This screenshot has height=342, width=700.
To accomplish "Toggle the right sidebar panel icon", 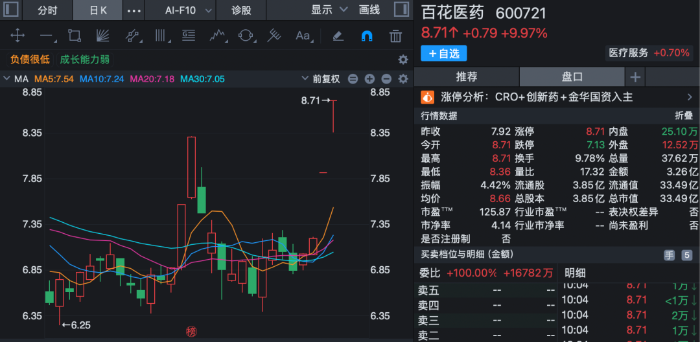I will [401, 10].
